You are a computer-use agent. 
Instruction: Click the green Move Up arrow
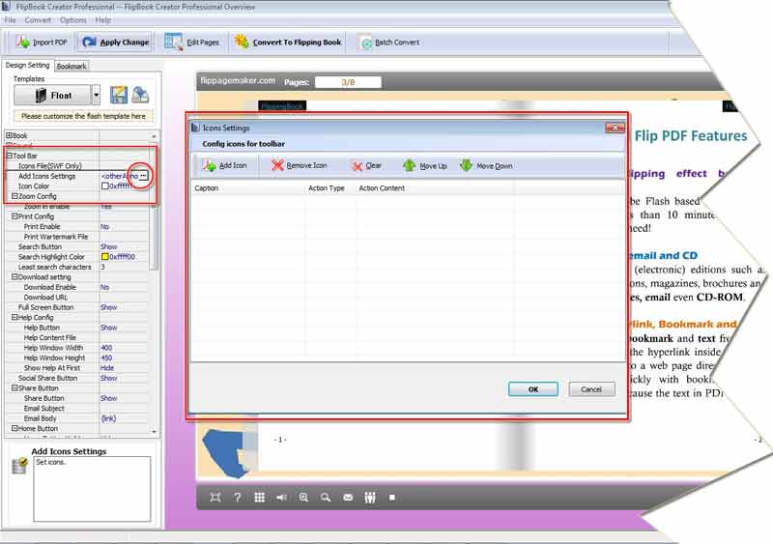click(409, 165)
